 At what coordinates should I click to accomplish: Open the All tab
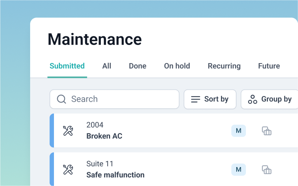click(x=107, y=66)
